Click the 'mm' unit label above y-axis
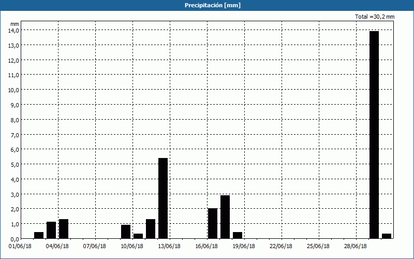414x259 pixels. coord(15,24)
